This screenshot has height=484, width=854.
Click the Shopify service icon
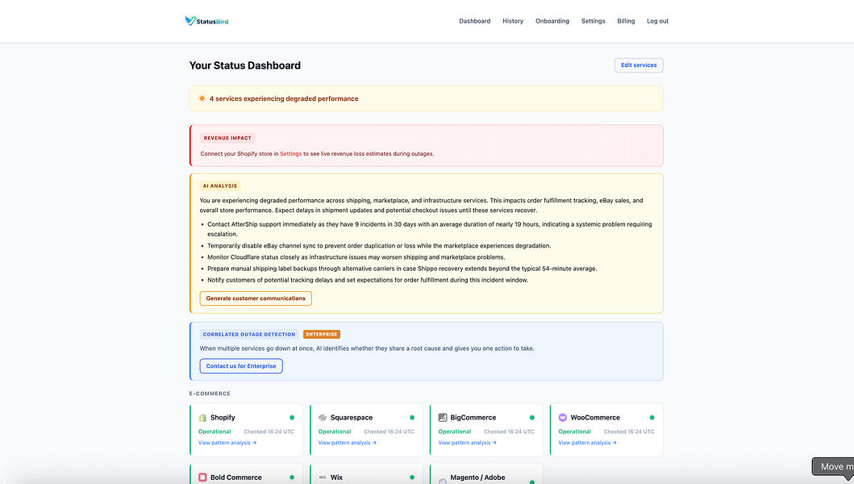(x=202, y=418)
